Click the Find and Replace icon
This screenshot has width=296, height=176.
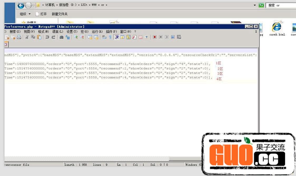68,37
